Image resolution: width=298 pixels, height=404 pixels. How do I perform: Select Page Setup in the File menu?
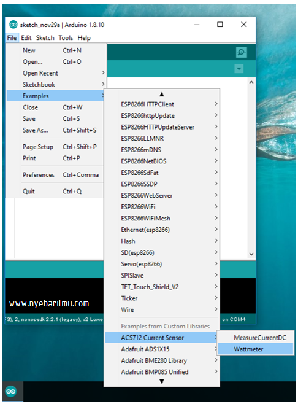coord(55,147)
